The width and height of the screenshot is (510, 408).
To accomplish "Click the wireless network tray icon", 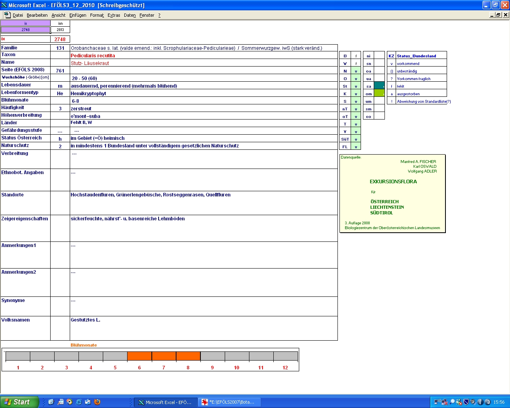I will point(437,402).
